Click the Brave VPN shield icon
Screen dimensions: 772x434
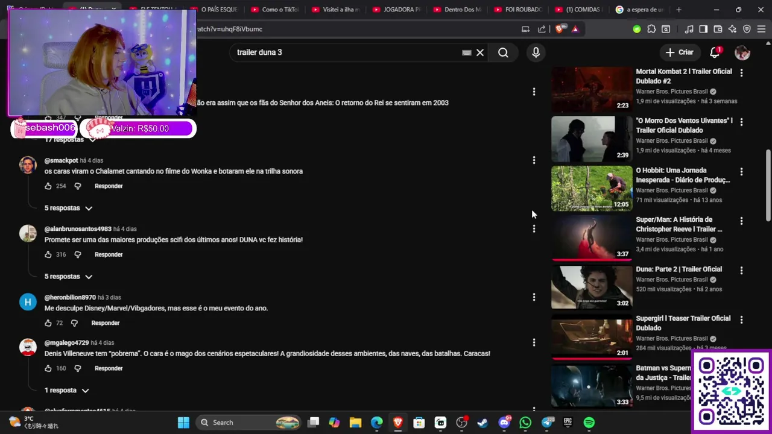coord(747,29)
